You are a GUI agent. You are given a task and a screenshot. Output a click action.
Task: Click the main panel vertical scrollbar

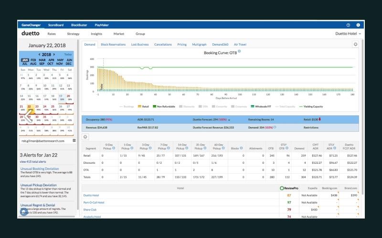pos(362,117)
